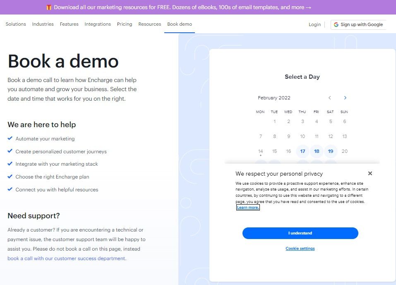Go to the Pricing page
The width and height of the screenshot is (396, 285).
[x=125, y=24]
